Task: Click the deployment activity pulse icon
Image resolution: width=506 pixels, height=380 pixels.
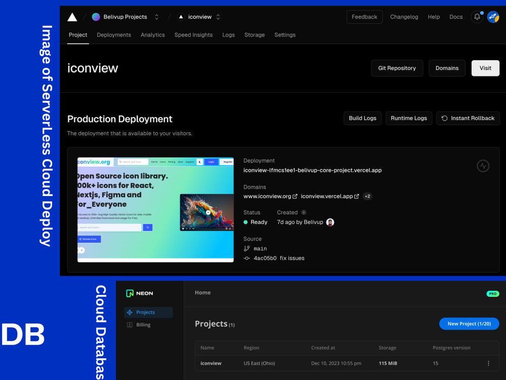Action: coord(483,166)
